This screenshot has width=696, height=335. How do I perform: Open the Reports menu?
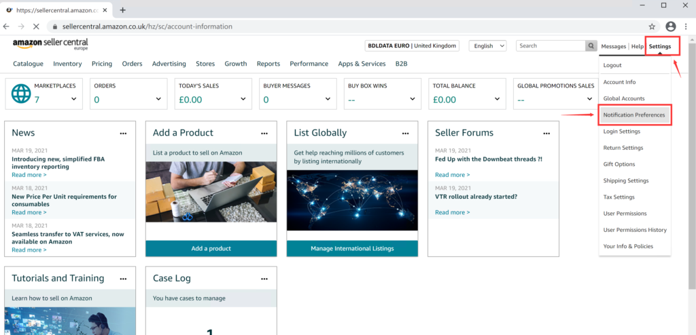point(268,64)
